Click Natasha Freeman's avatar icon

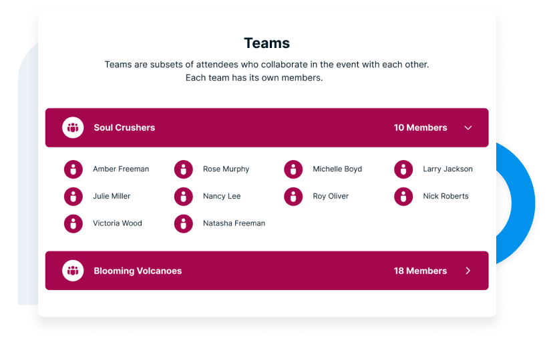coord(184,223)
